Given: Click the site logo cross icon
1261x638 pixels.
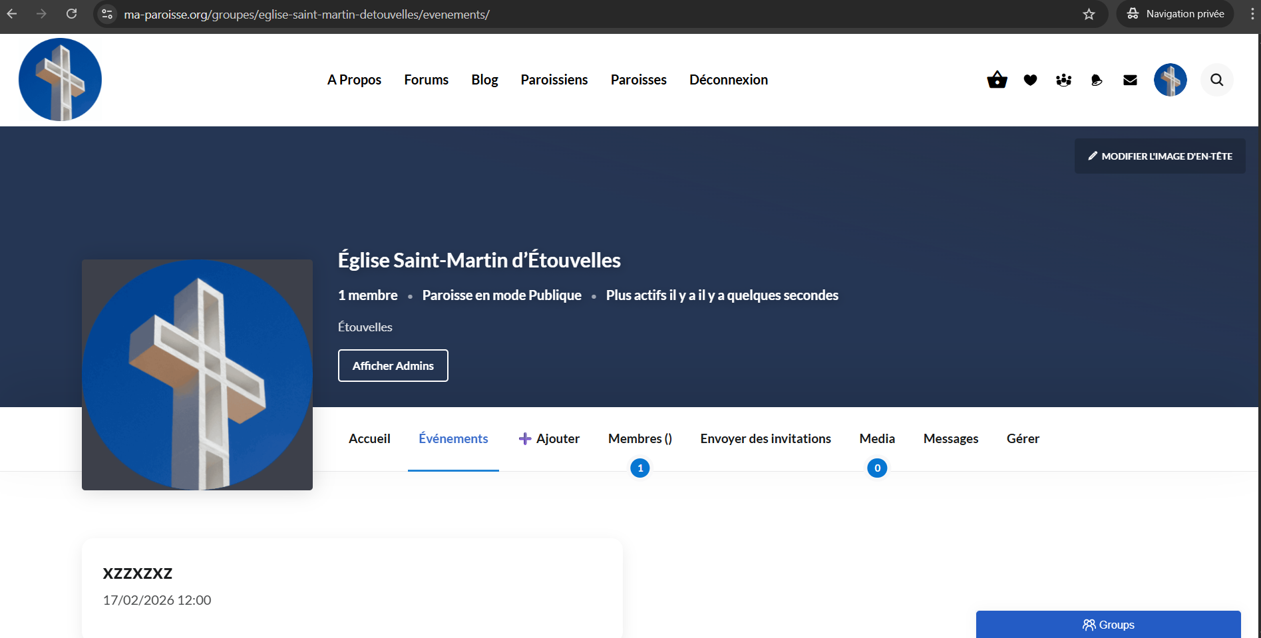Looking at the screenshot, I should [60, 80].
